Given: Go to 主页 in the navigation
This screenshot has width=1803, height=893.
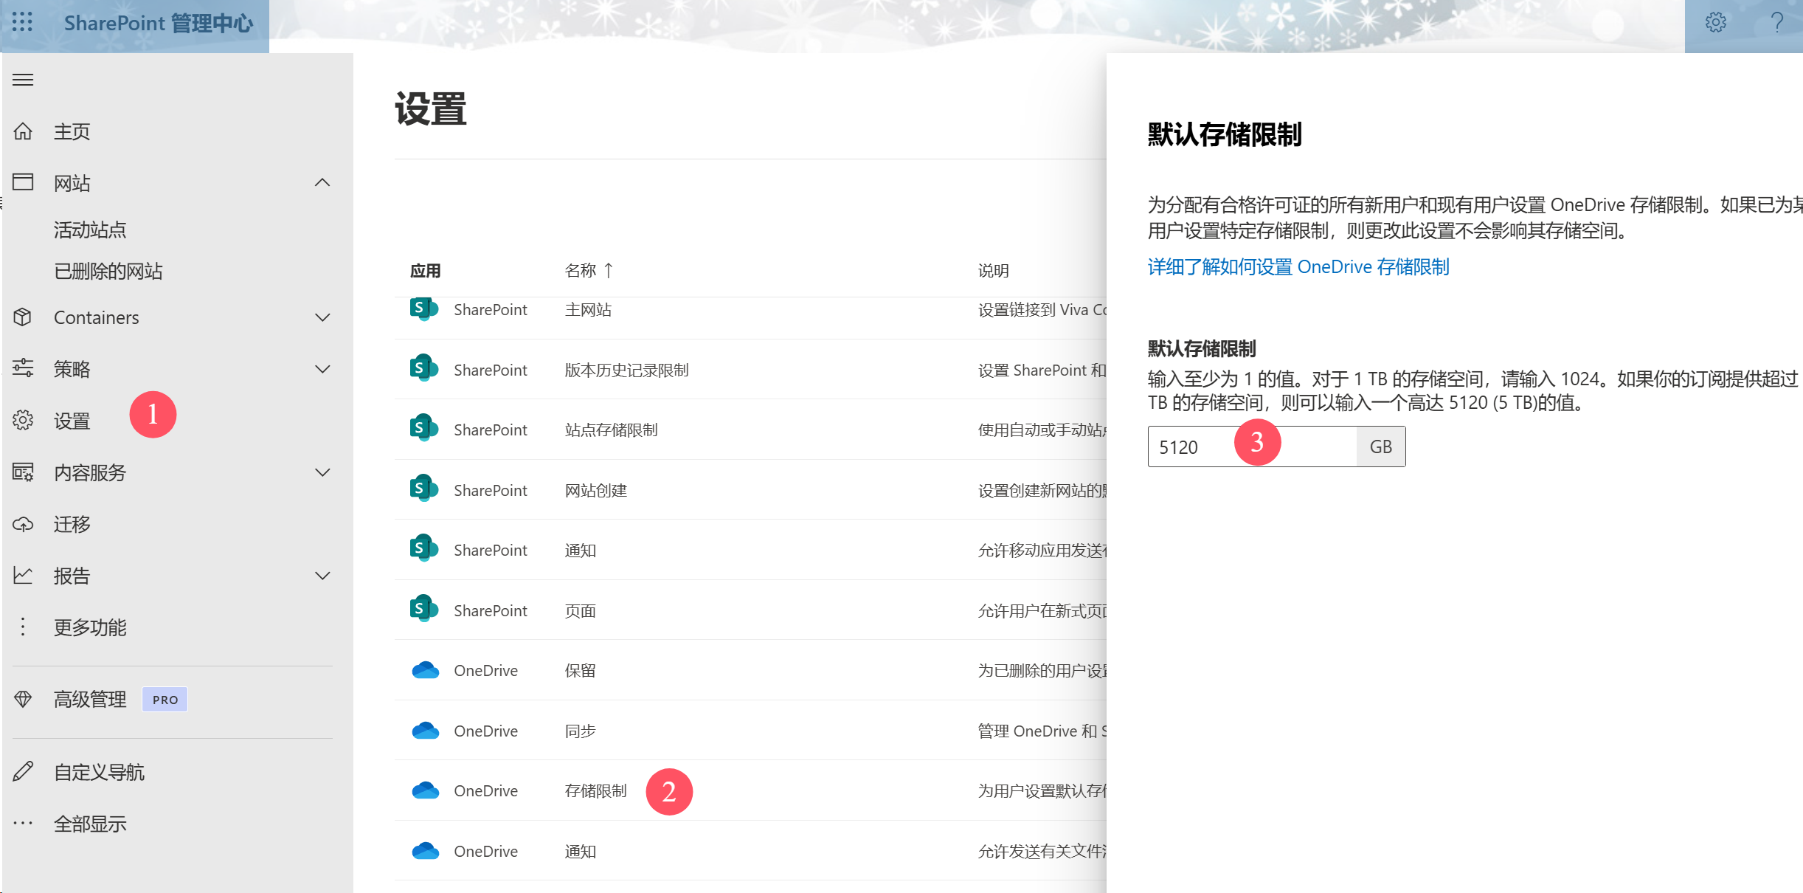Looking at the screenshot, I should click(72, 131).
